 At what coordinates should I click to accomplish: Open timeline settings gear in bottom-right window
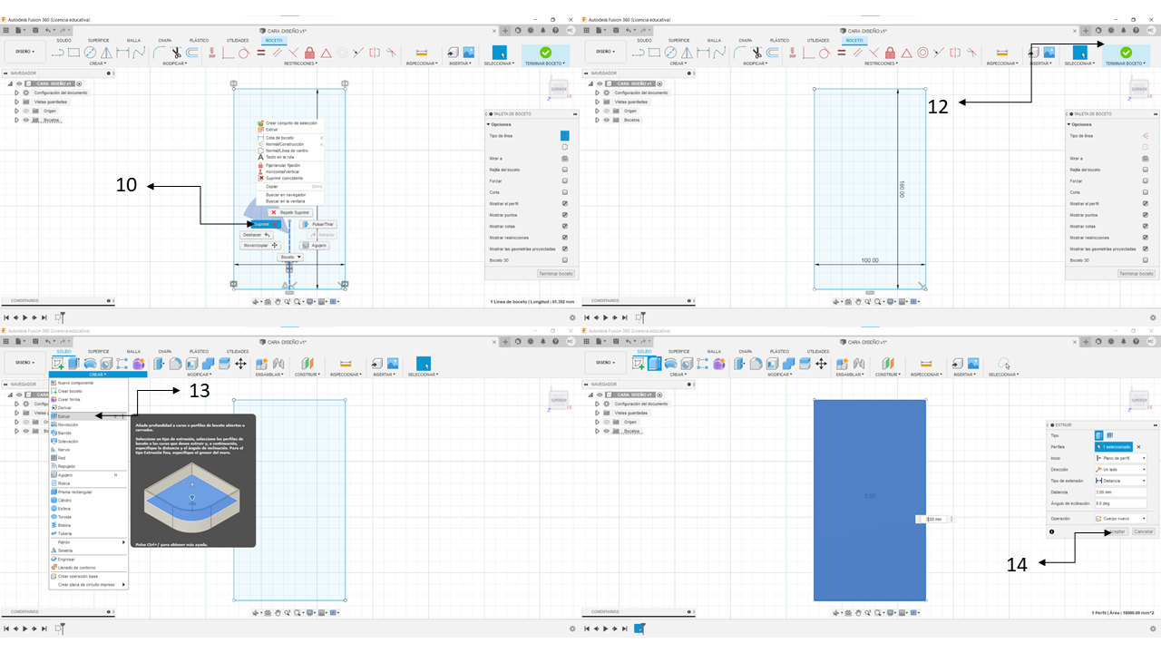[1152, 628]
